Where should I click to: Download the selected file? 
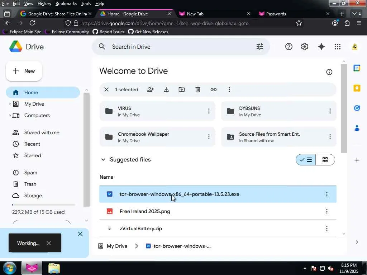(x=166, y=90)
